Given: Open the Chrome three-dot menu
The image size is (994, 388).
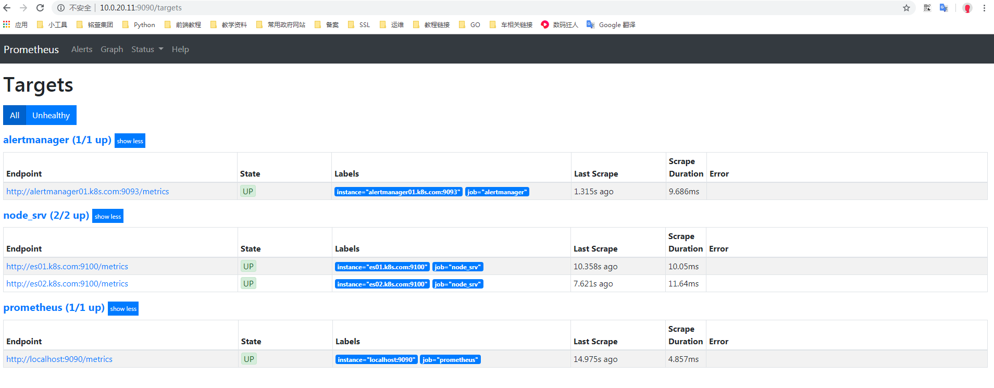Looking at the screenshot, I should click(984, 8).
